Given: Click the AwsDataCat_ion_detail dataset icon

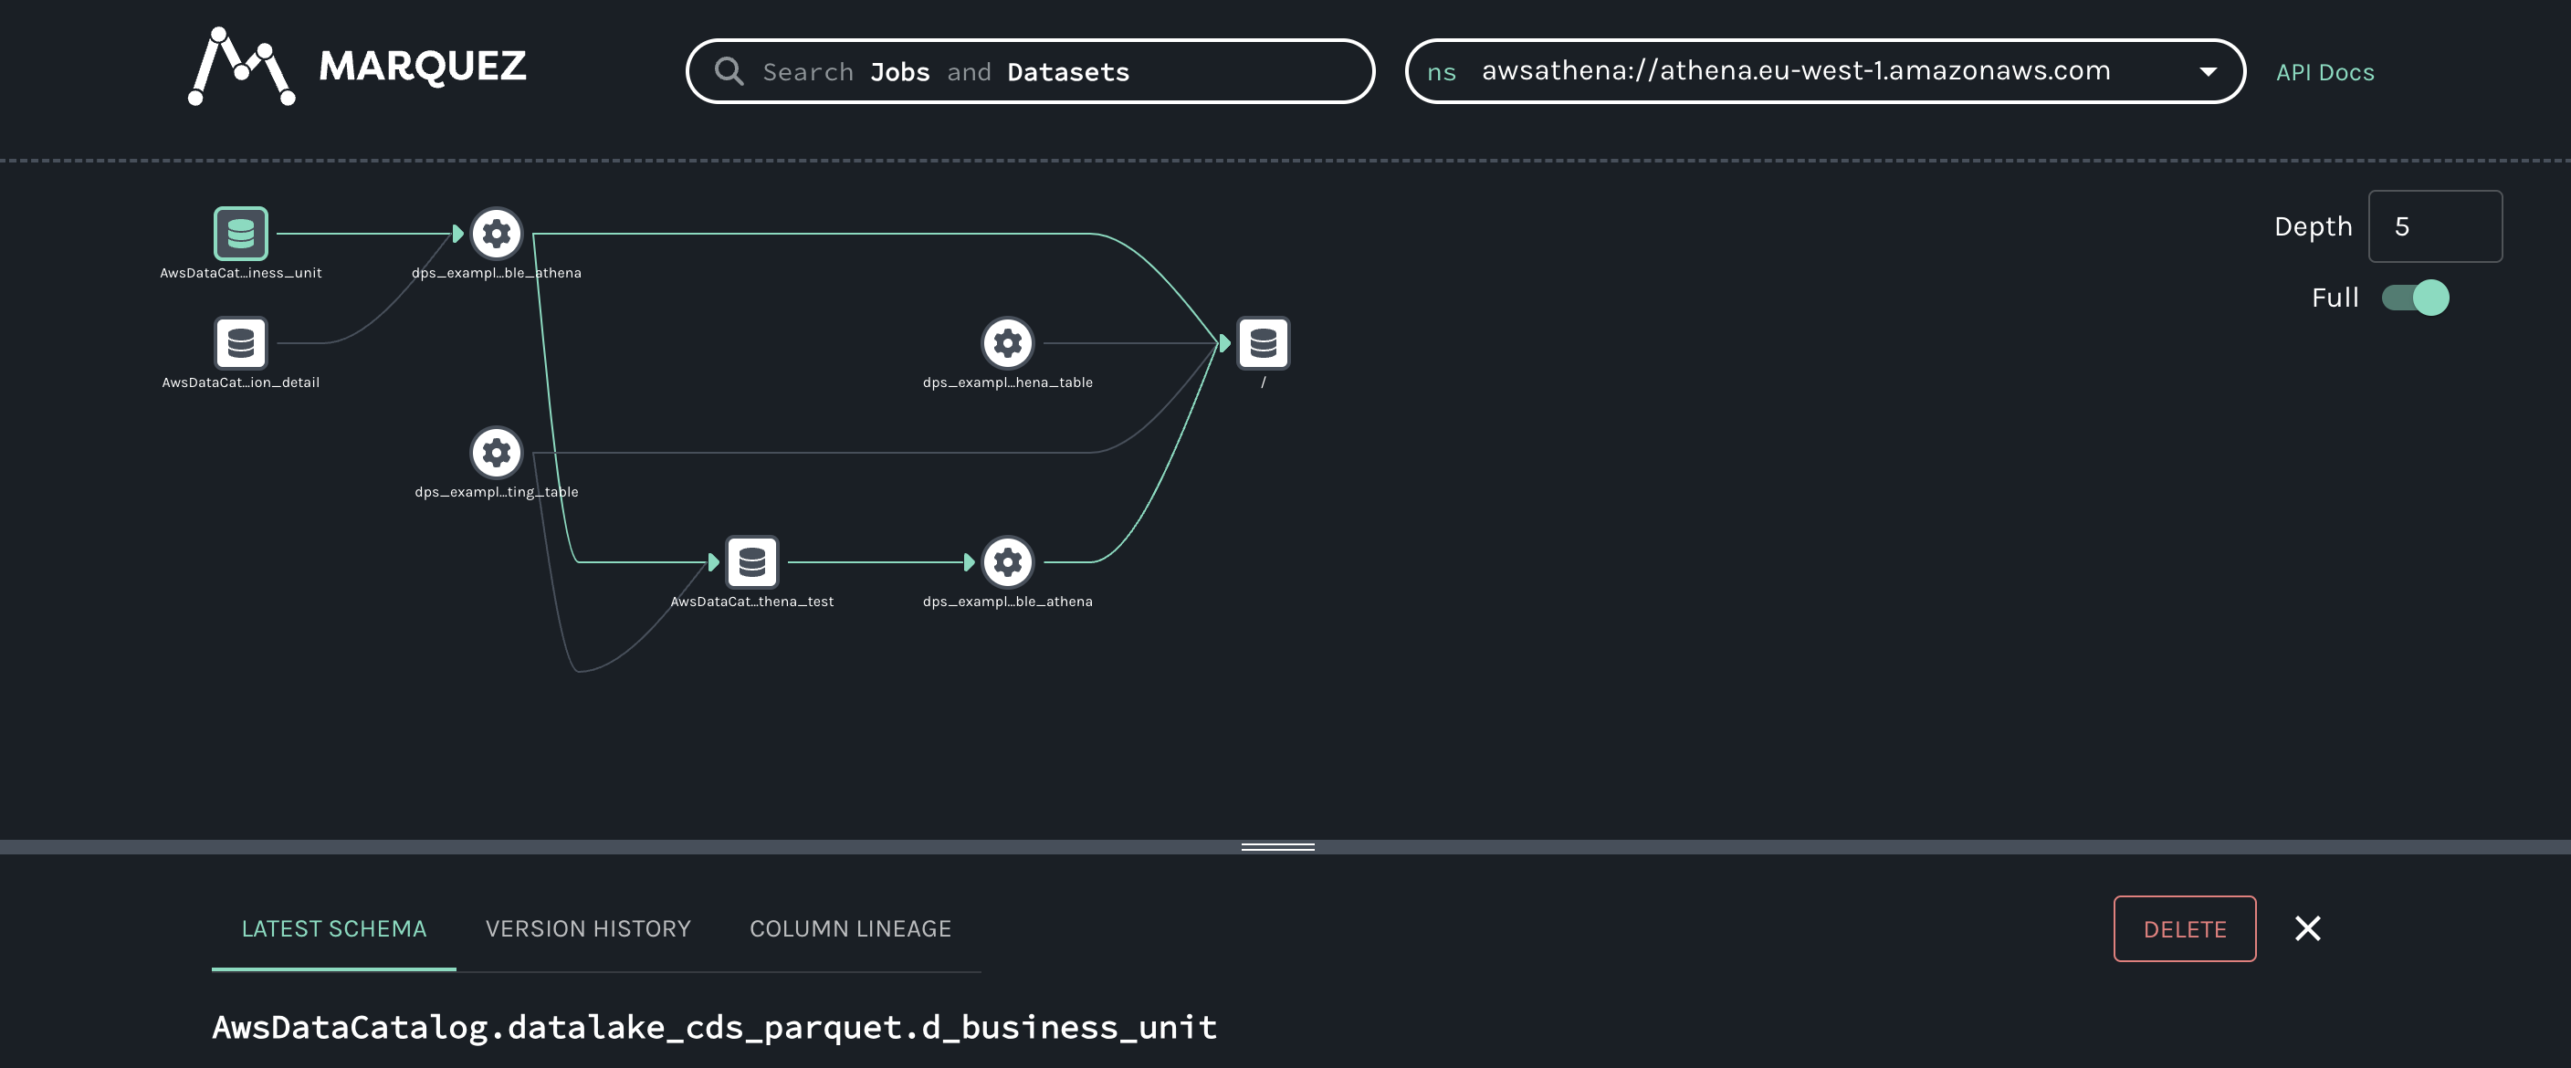Looking at the screenshot, I should point(239,344).
